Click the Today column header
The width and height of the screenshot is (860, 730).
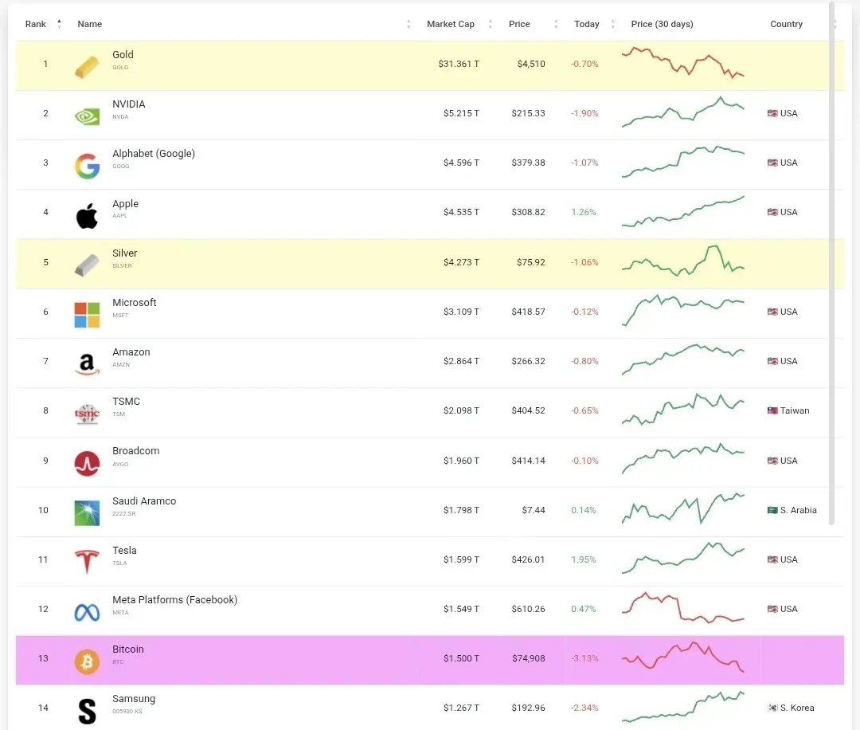coord(586,24)
